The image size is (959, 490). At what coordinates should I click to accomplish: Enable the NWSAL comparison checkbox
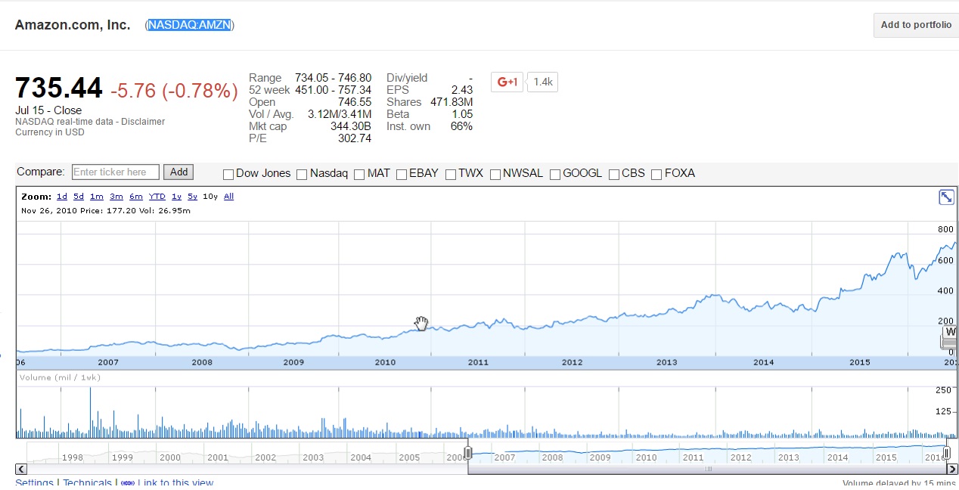point(495,175)
